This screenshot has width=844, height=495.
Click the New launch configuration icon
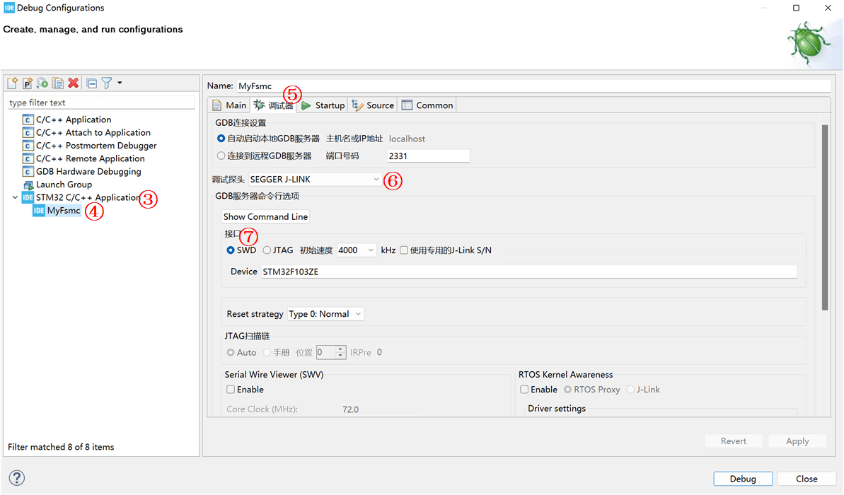coord(12,83)
